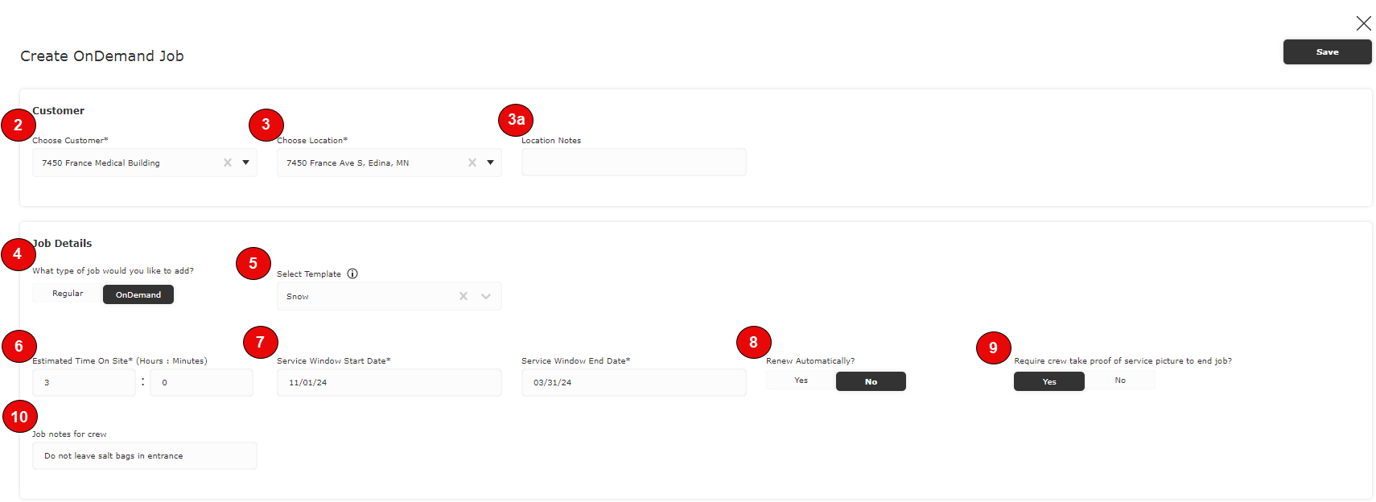The width and height of the screenshot is (1376, 502).
Task: Set Renew Automatically to Yes
Action: coord(801,381)
